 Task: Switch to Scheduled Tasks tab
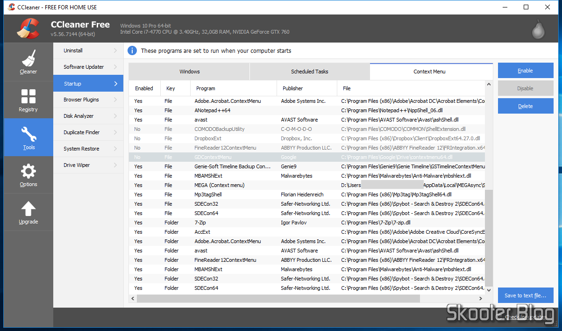pyautogui.click(x=310, y=72)
